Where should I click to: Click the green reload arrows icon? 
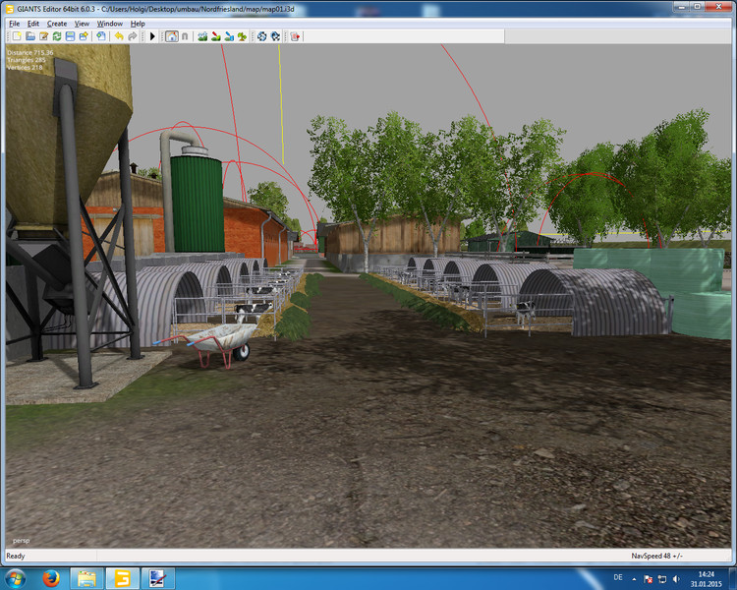coord(57,36)
